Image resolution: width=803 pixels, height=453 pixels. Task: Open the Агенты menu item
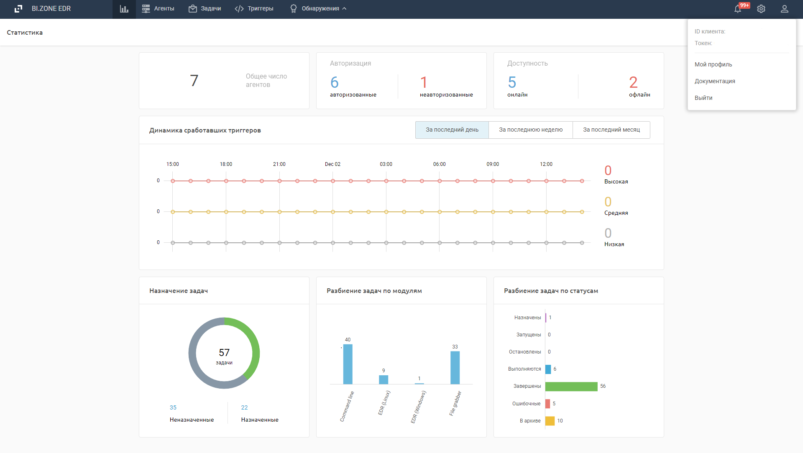164,9
